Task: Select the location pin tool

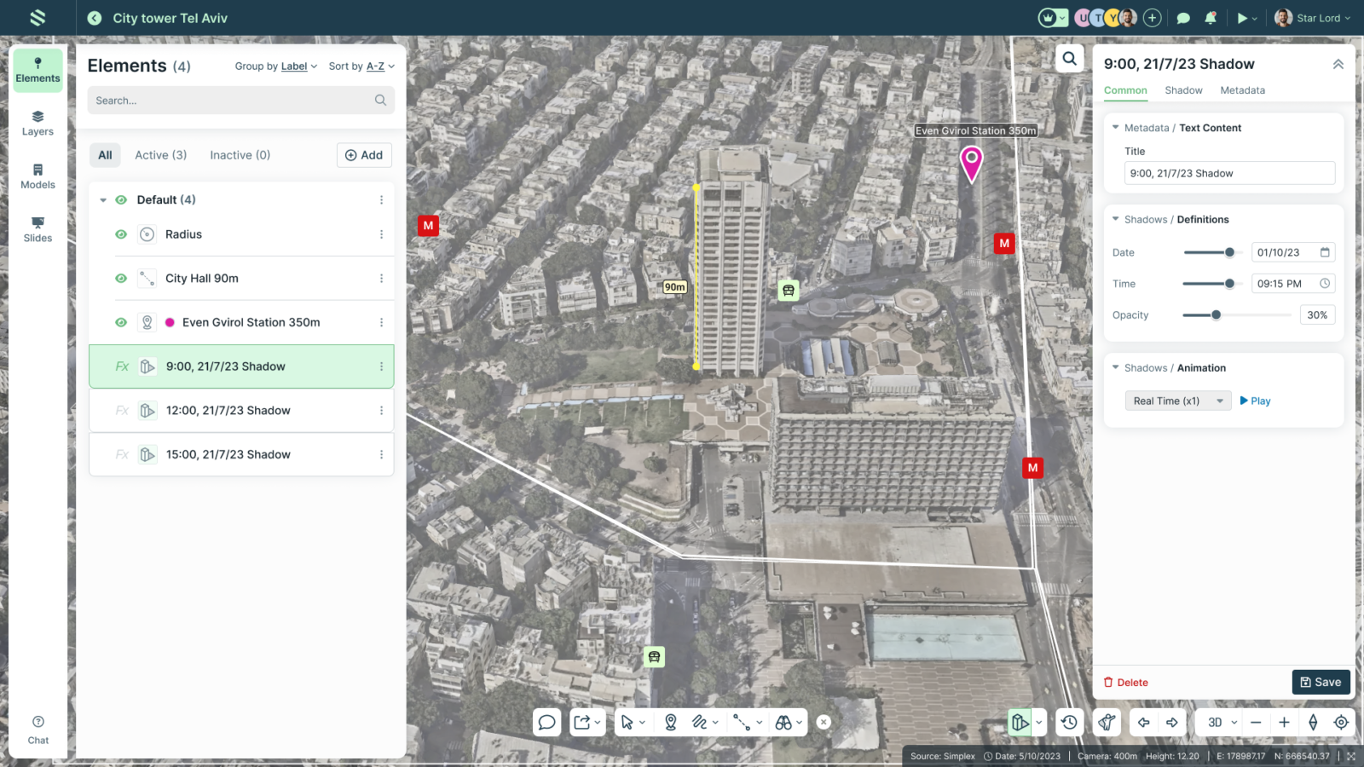Action: [x=671, y=723]
